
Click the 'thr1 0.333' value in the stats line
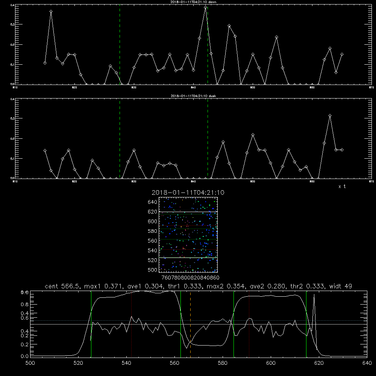[x=184, y=286]
